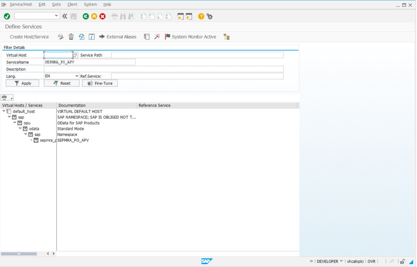Open the Help question mark icon
The width and height of the screenshot is (417, 267).
pos(201,16)
